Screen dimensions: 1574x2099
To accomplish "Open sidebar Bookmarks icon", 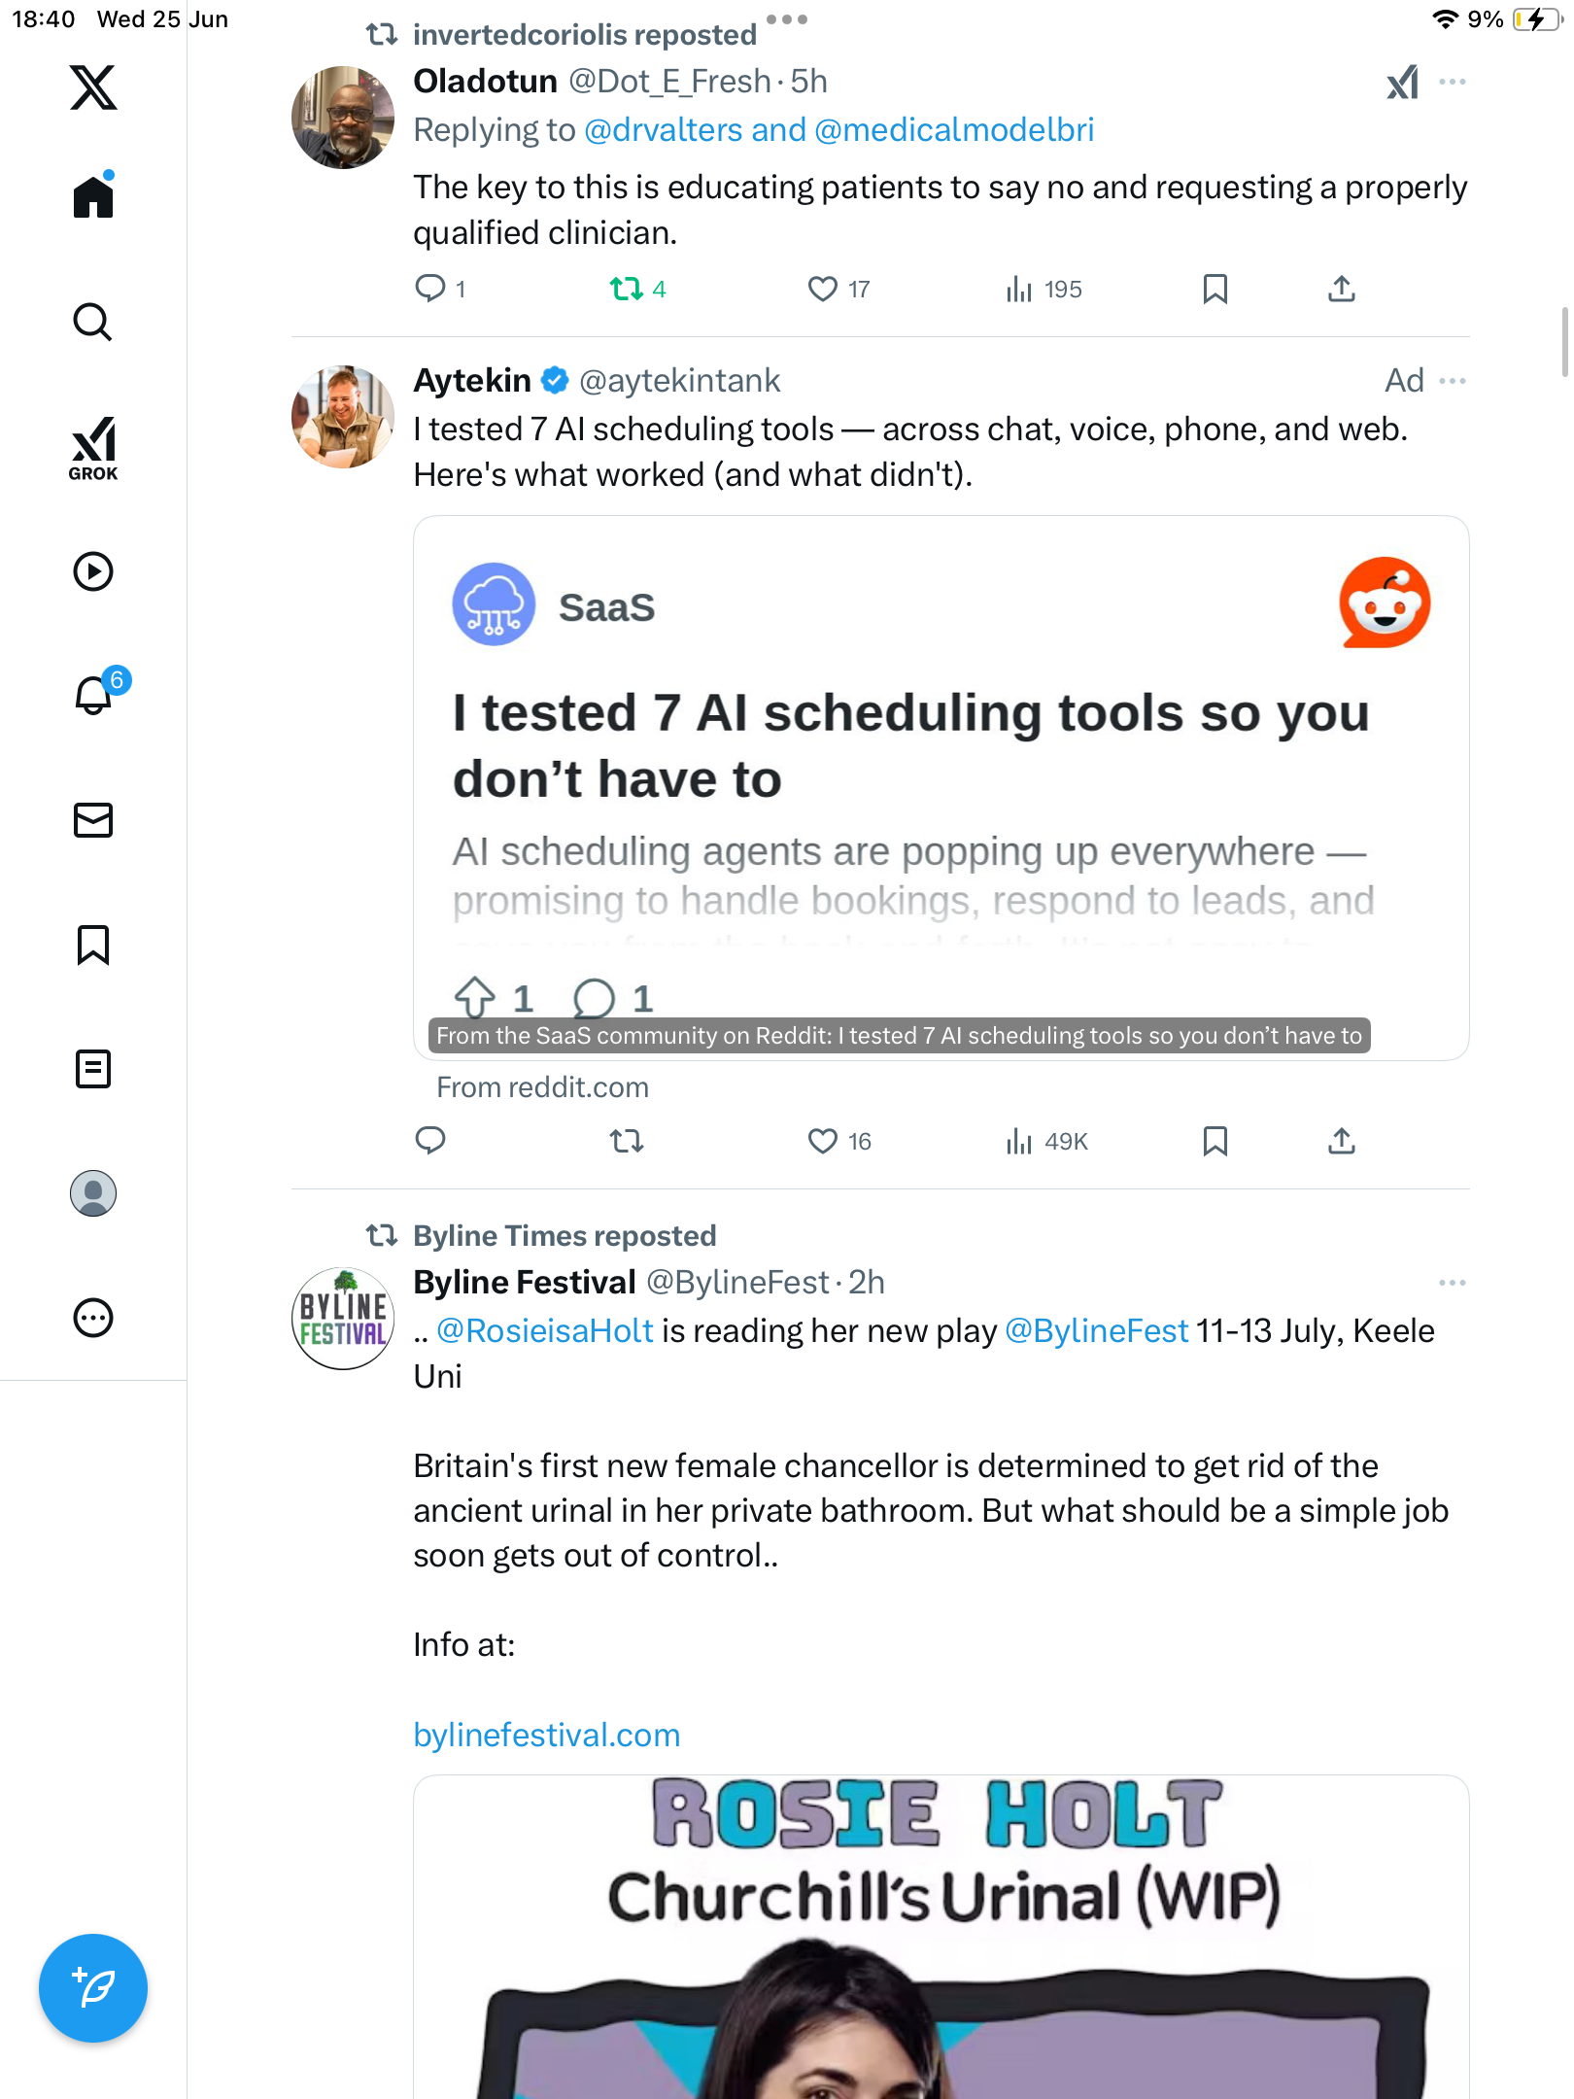I will click(93, 945).
